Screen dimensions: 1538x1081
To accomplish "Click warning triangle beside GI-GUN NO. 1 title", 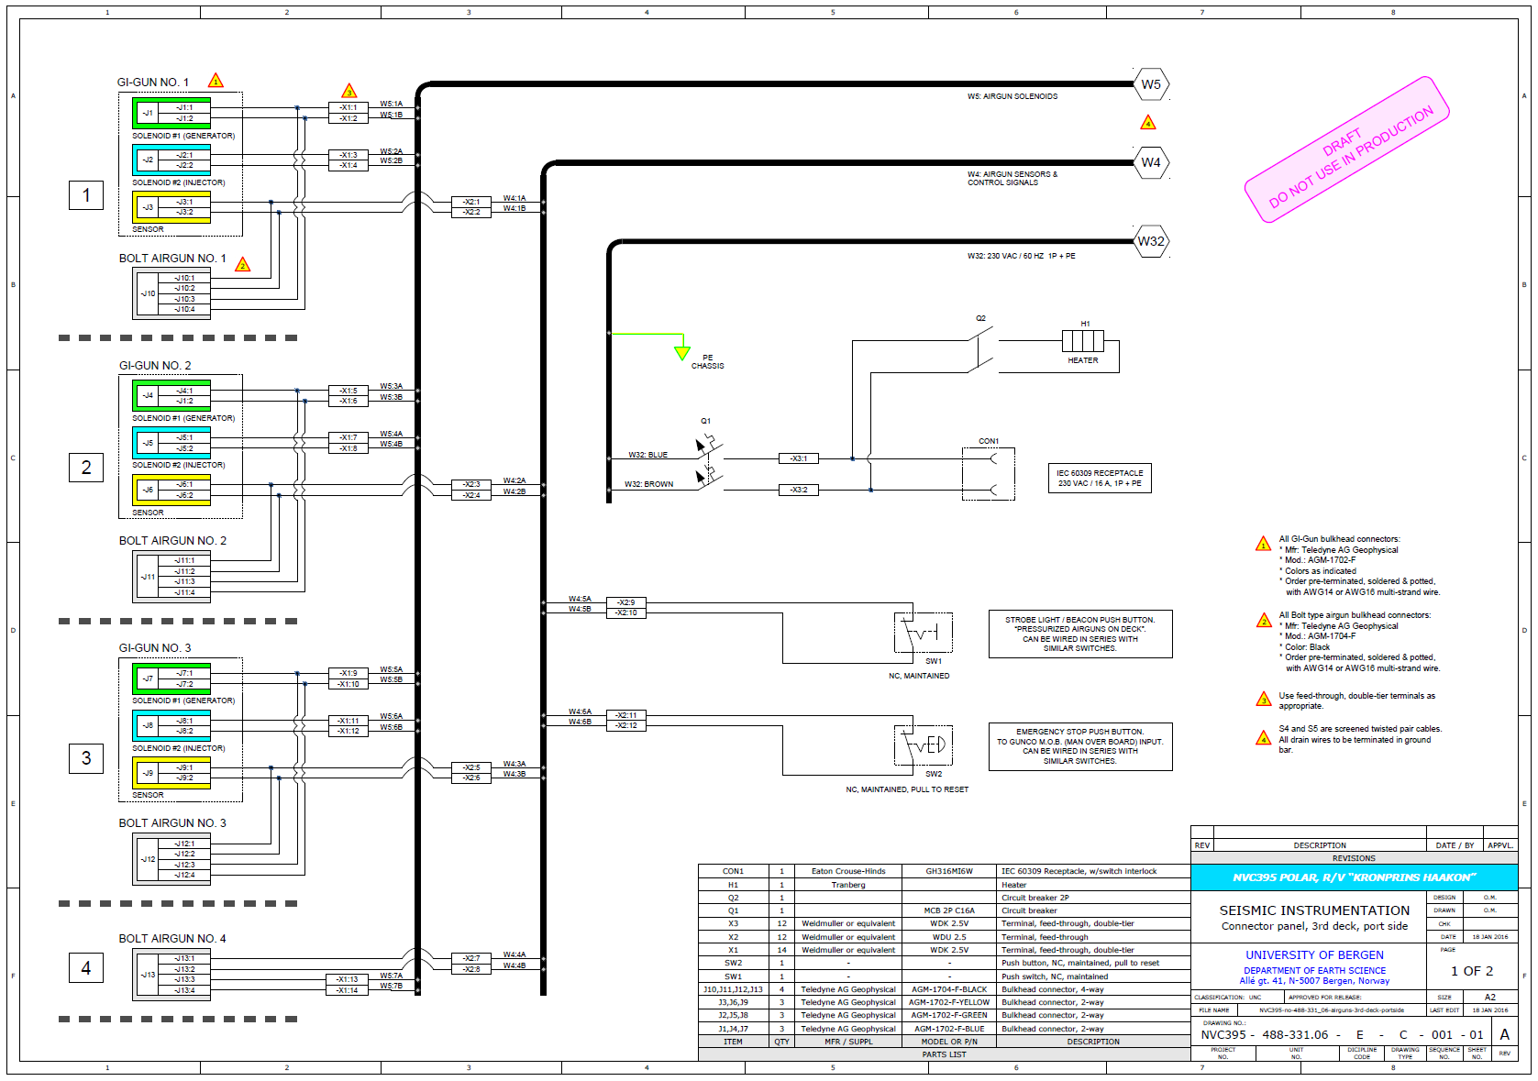I will 216,81.
